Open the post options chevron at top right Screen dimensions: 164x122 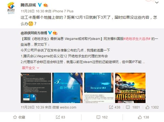157,2
